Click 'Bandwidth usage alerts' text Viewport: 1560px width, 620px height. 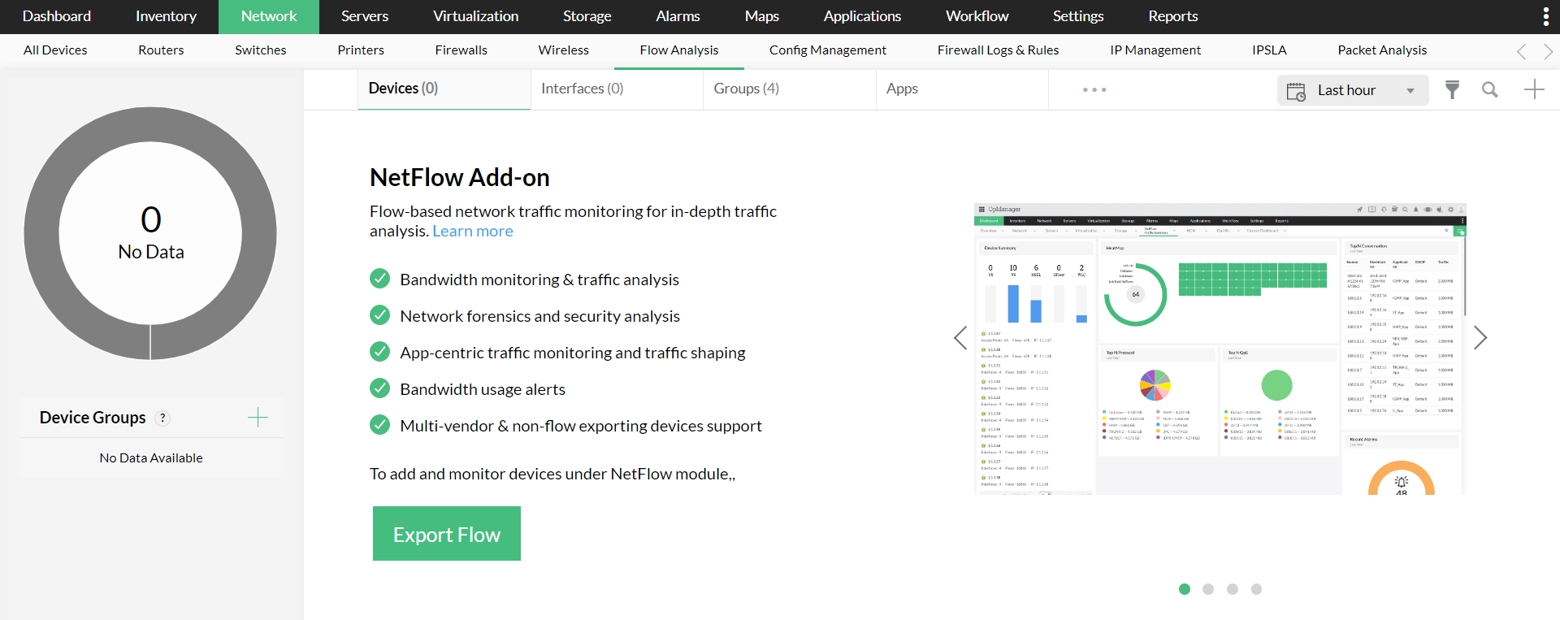coord(483,389)
